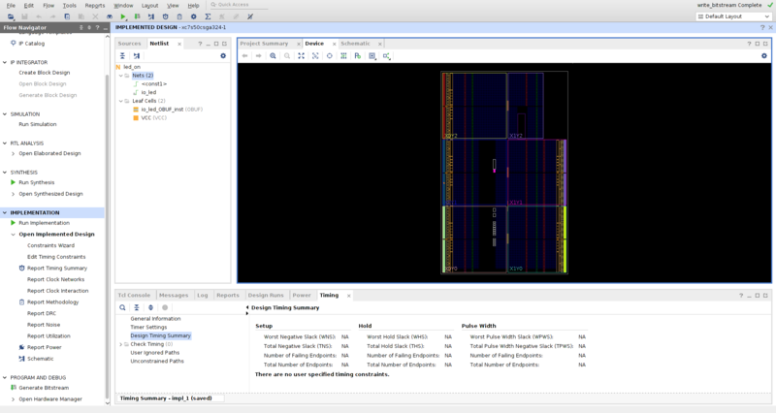Viewport: 776px width, 413px height.
Task: Click Zoom Fit icon in Device toolbar
Action: tap(301, 56)
